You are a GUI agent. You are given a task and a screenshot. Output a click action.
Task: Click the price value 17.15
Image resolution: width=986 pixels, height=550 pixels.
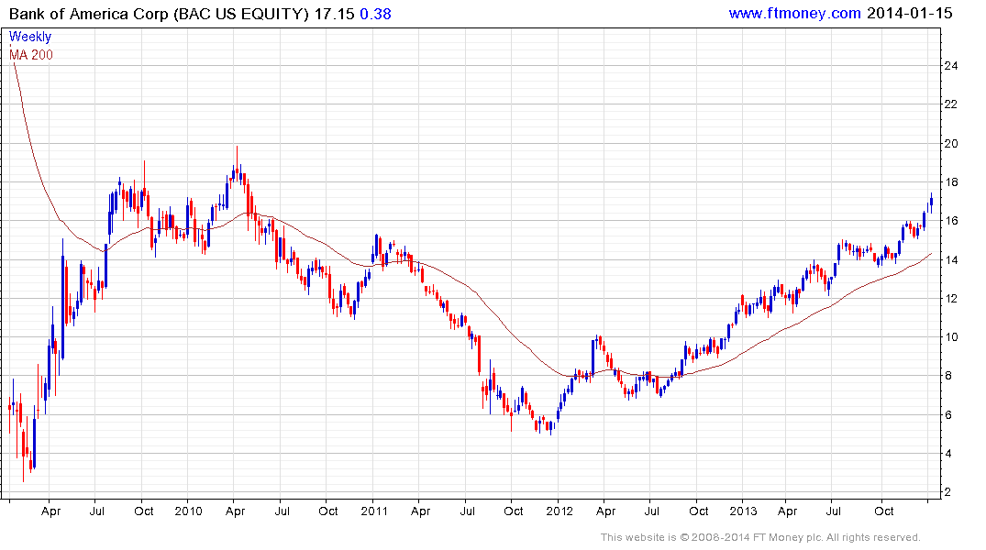335,14
